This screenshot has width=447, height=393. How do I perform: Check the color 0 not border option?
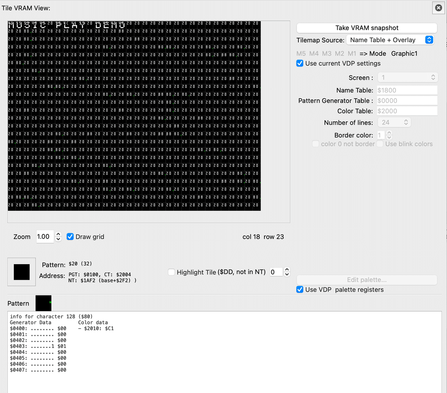pyautogui.click(x=316, y=144)
